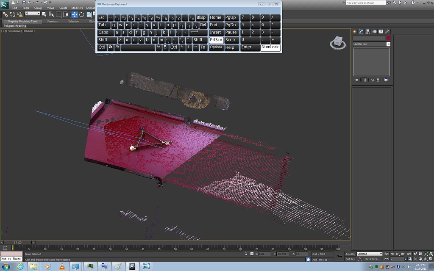The width and height of the screenshot is (434, 271).
Task: Open the key filter 'Selected' dropdown
Action: click(369, 254)
